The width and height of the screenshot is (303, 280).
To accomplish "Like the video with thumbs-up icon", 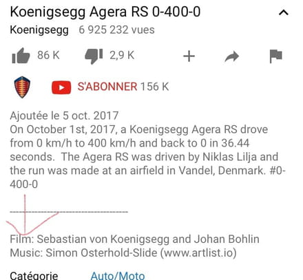I will 21,56.
